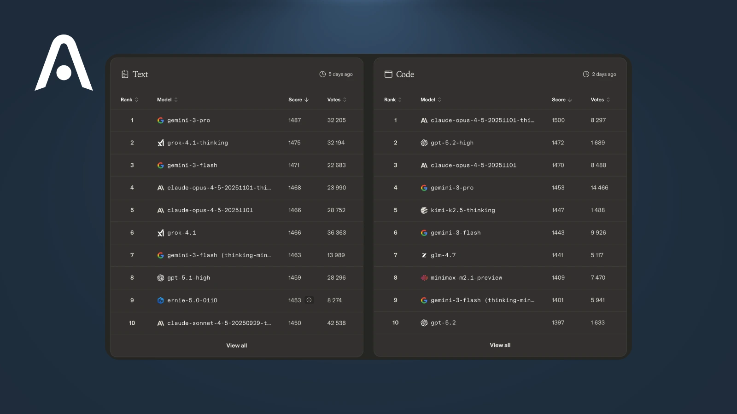
Task: Sort Code table by Votes column
Action: (600, 100)
